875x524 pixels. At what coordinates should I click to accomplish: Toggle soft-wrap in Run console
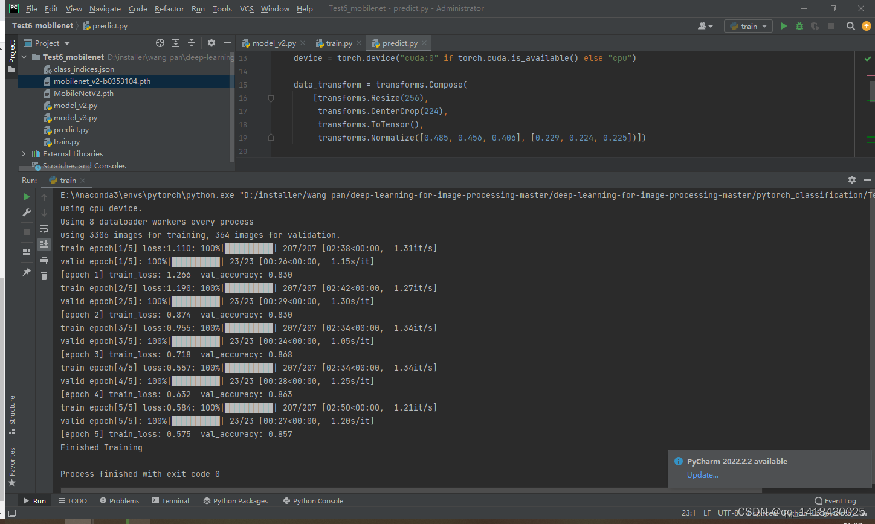tap(44, 229)
